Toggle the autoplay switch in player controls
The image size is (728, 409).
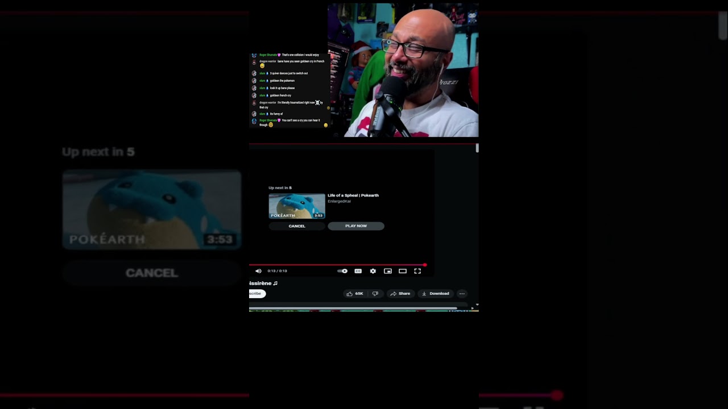tap(342, 271)
